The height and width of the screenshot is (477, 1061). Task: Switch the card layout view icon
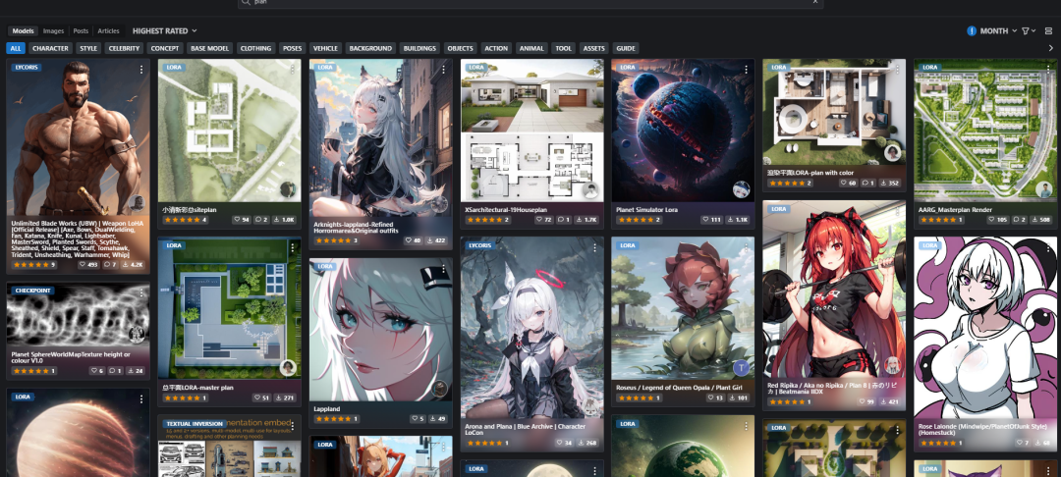(x=1049, y=31)
